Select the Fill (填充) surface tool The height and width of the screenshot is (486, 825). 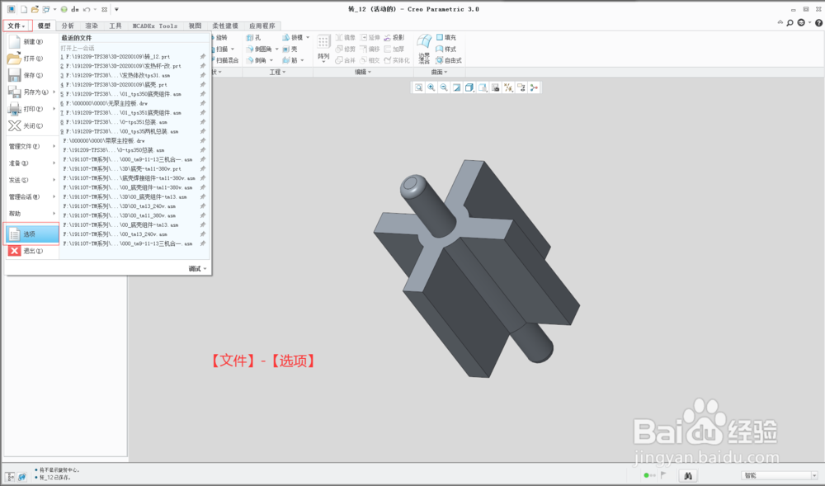click(x=446, y=38)
